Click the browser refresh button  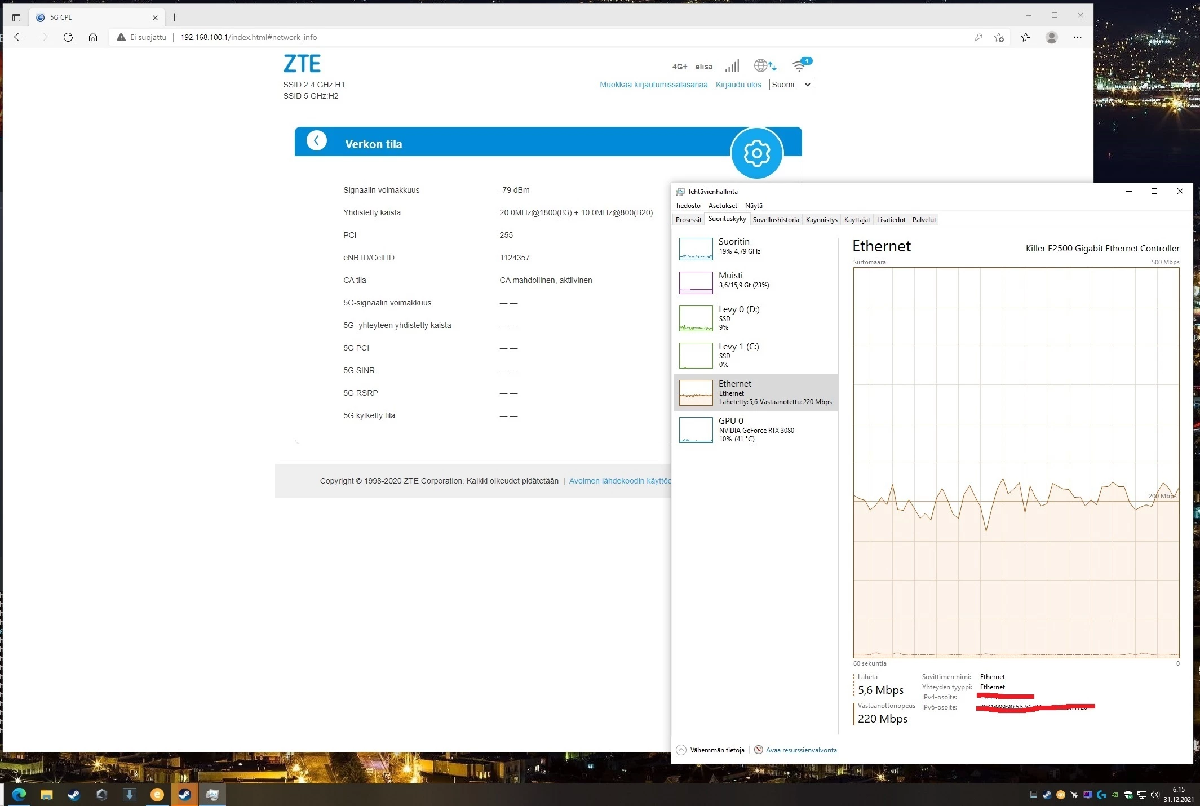pos(68,37)
